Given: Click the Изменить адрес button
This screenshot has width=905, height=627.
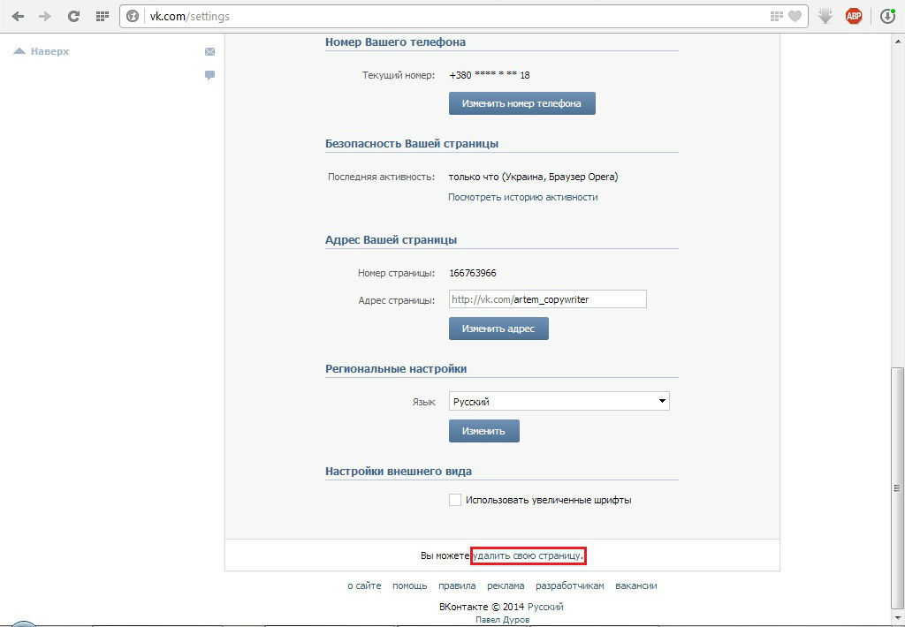Looking at the screenshot, I should 498,329.
